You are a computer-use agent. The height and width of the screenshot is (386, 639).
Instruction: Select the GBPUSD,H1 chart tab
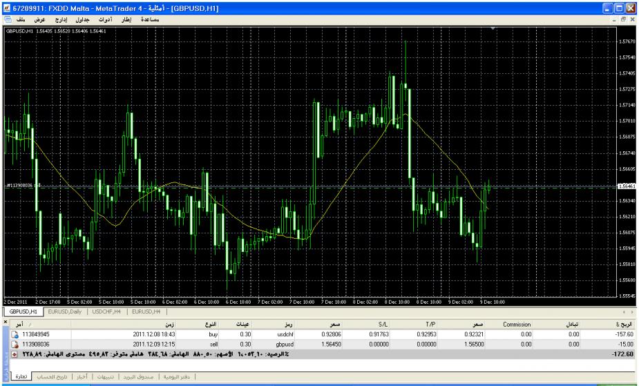[23, 311]
